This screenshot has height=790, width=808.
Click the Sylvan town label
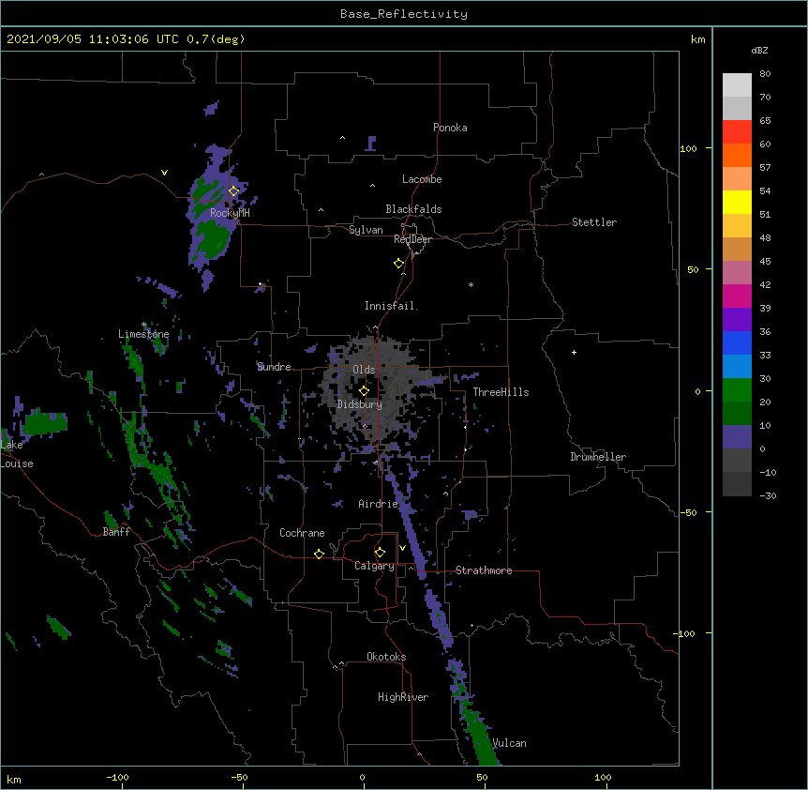pyautogui.click(x=366, y=230)
